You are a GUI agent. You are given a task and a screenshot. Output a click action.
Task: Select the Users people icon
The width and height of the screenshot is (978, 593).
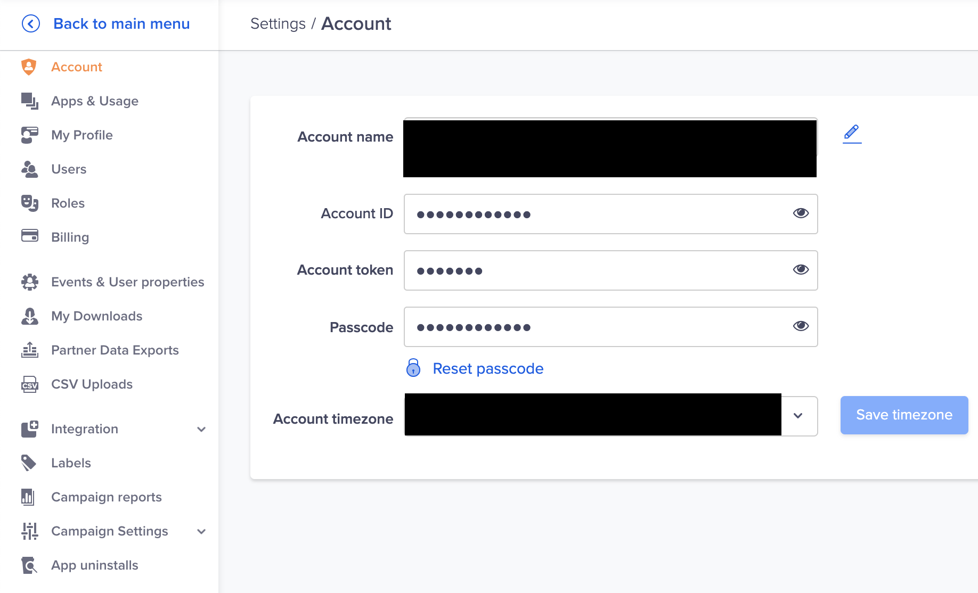click(29, 169)
